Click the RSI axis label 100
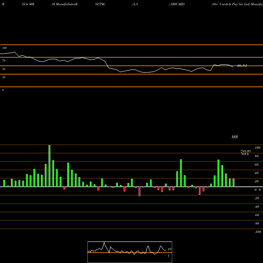This screenshot has width=263, height=263. tap(4, 48)
